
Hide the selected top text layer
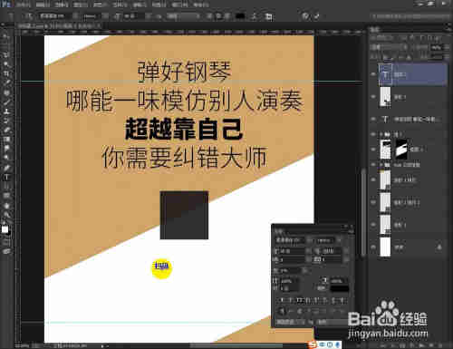pos(373,74)
